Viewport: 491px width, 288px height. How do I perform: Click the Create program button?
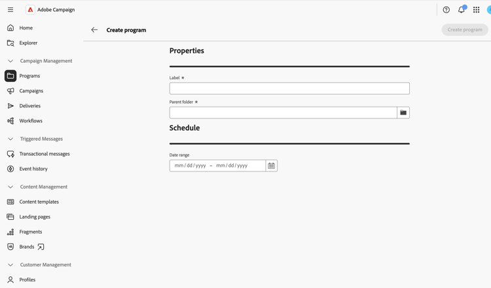(465, 29)
